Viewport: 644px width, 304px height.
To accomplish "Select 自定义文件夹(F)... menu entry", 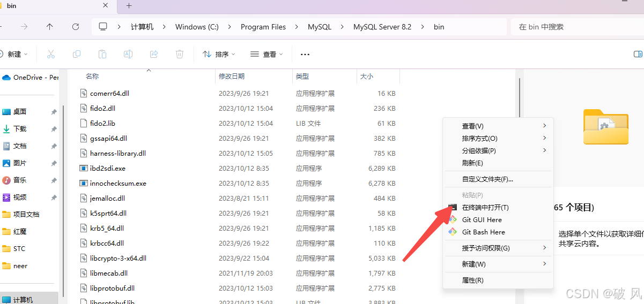I will click(x=499, y=179).
